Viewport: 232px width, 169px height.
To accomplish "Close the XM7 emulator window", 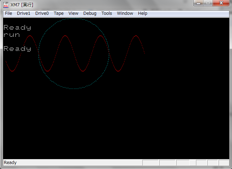I will (x=221, y=3).
